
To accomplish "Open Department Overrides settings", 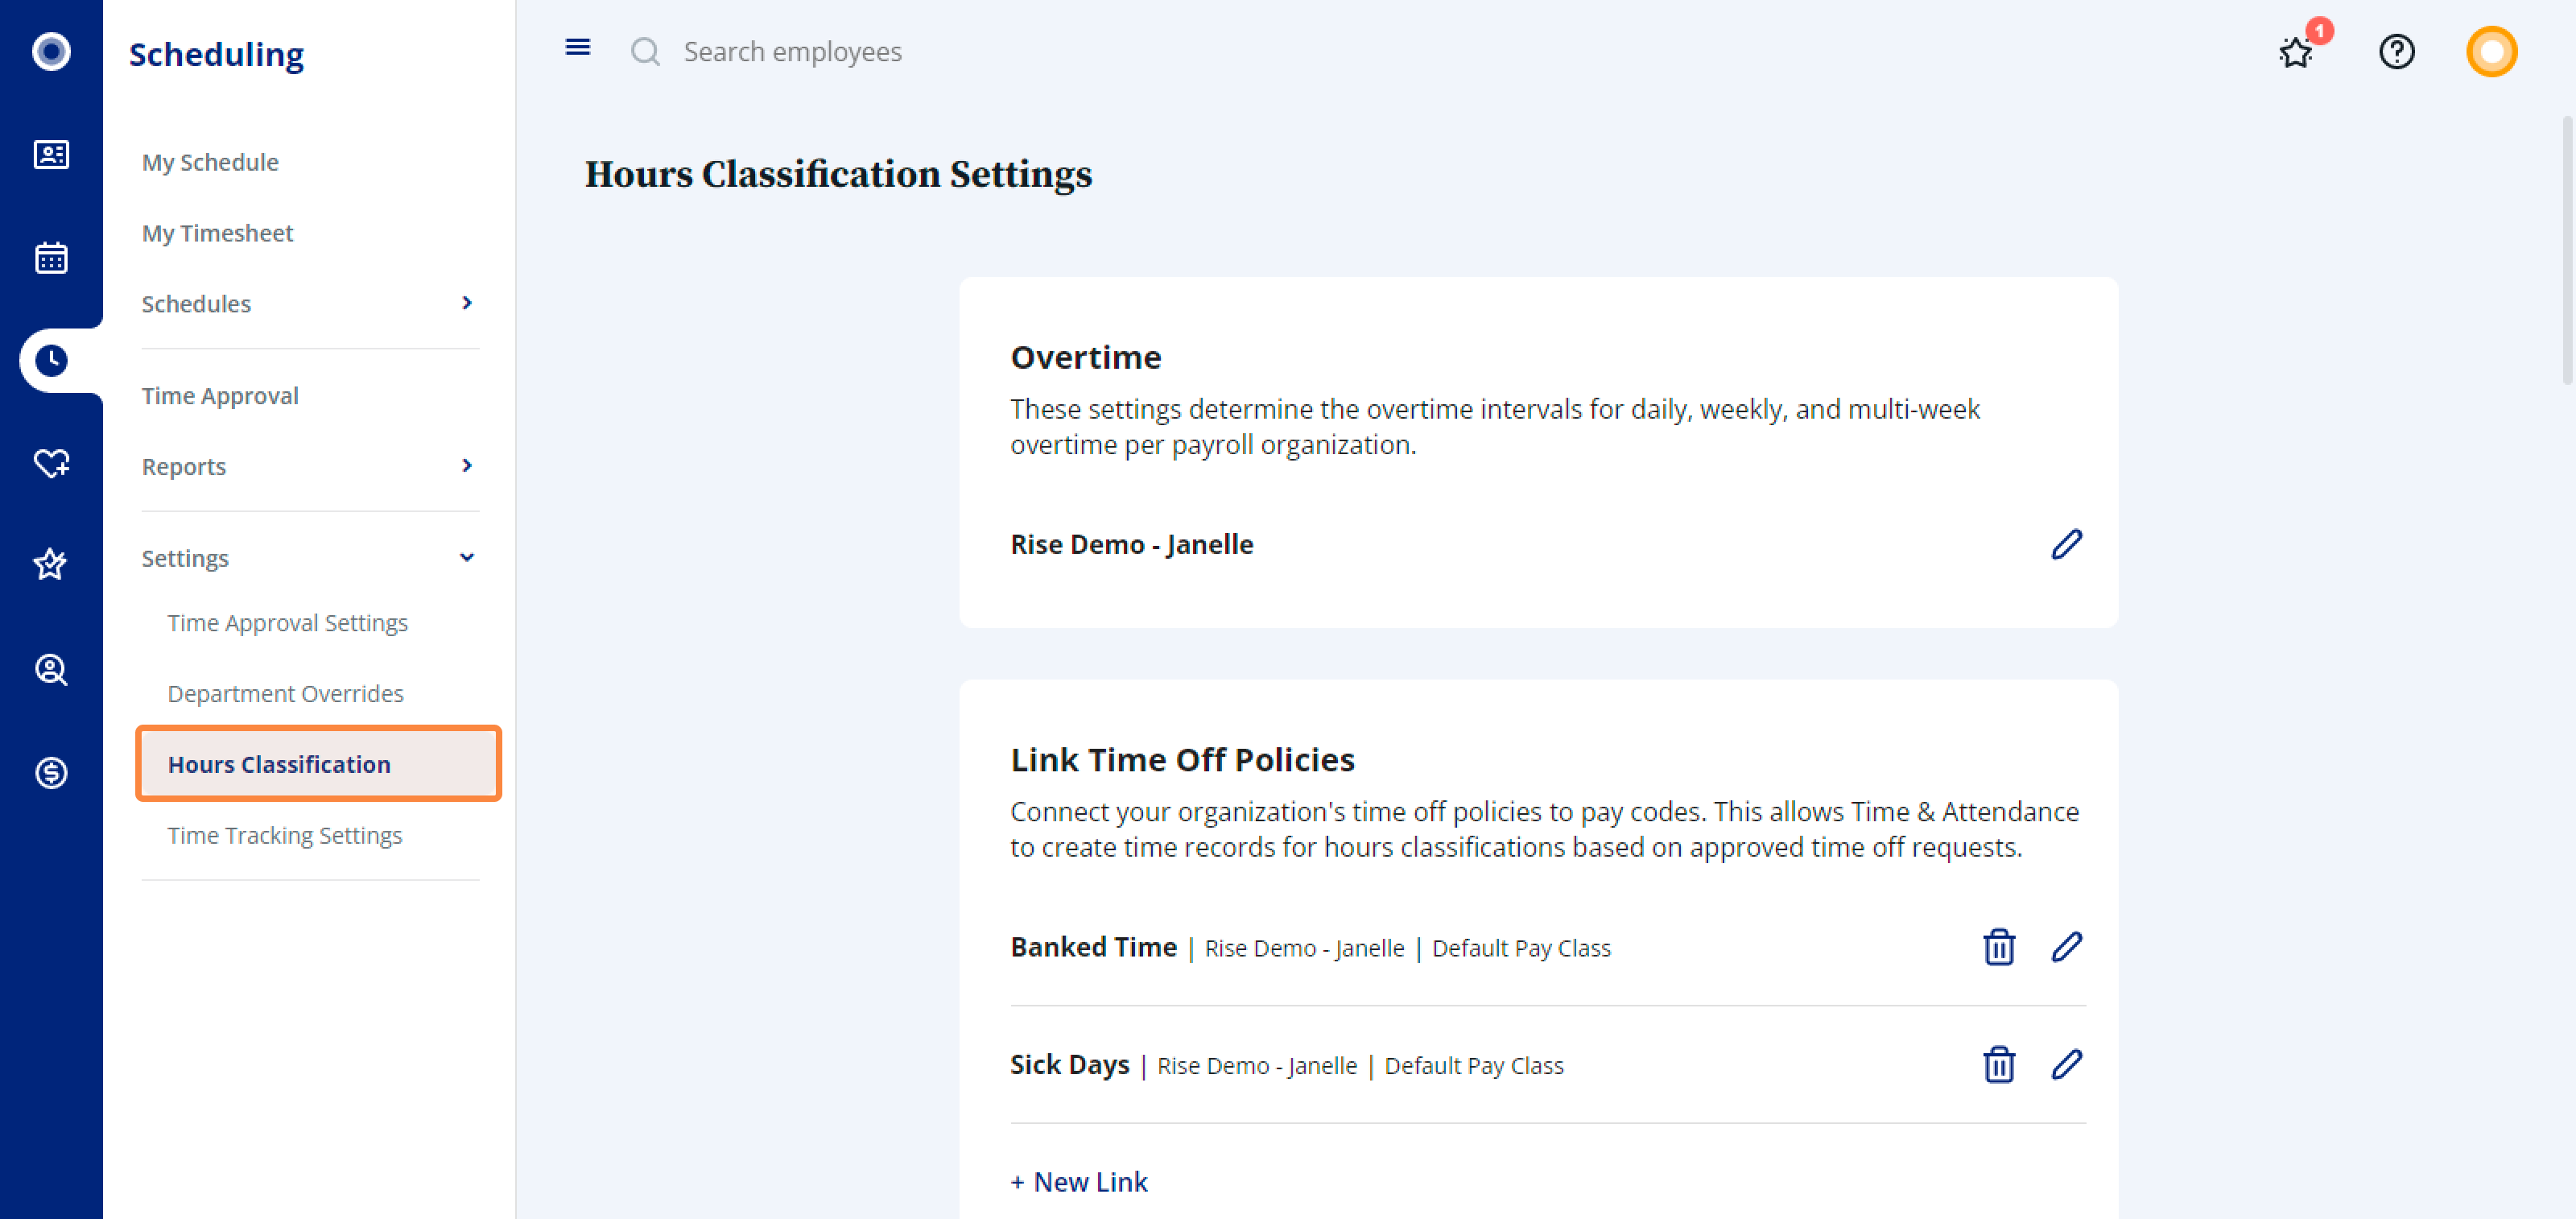I will pyautogui.click(x=286, y=694).
